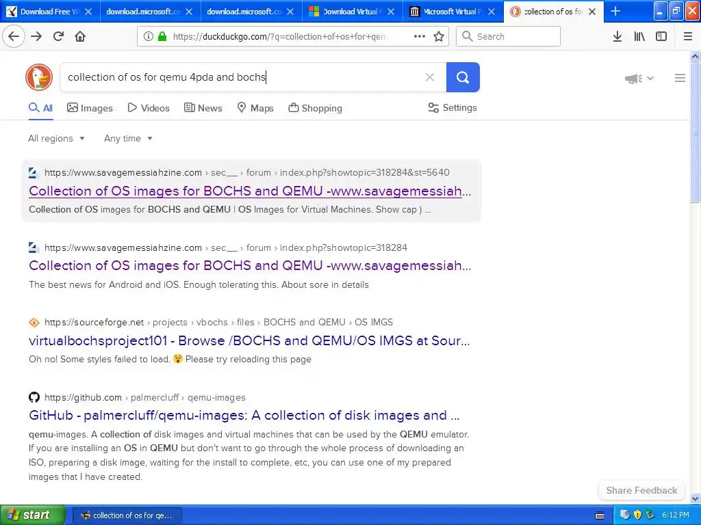The height and width of the screenshot is (525, 701).
Task: Open the site information icon in address bar
Action: [x=149, y=37]
